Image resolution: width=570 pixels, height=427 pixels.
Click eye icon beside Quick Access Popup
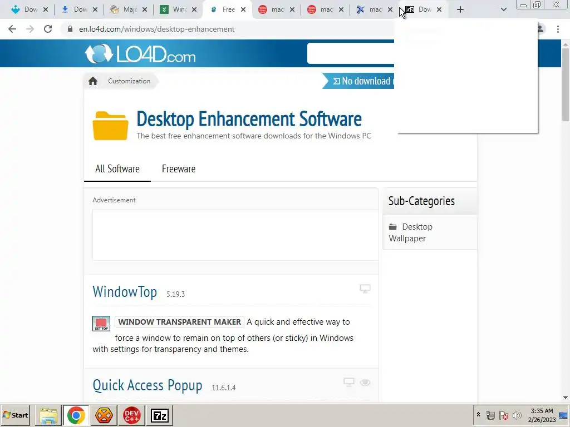coord(365,383)
